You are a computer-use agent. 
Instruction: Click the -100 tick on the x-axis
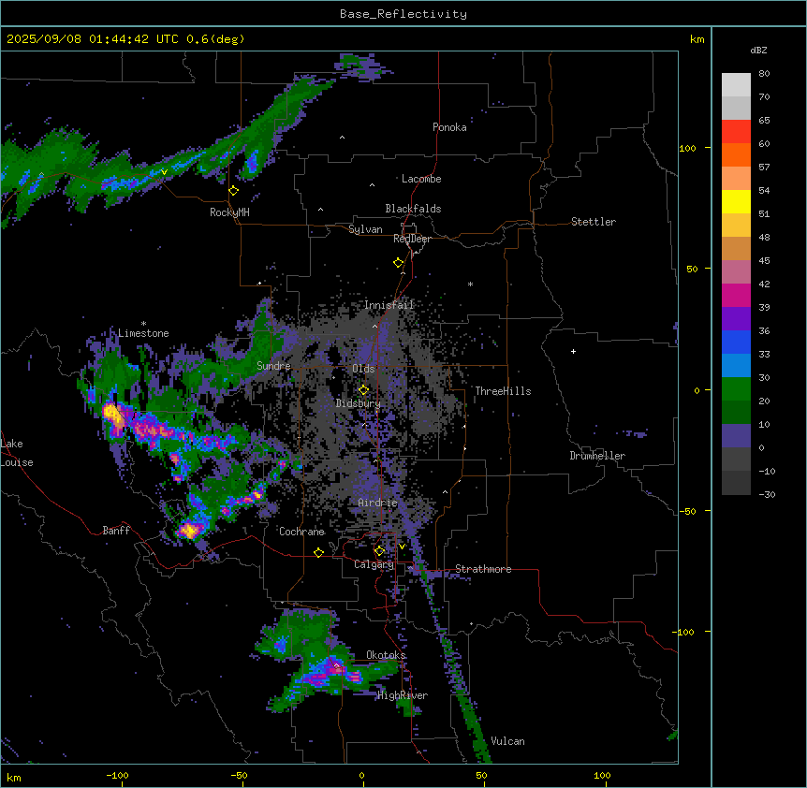(x=117, y=776)
